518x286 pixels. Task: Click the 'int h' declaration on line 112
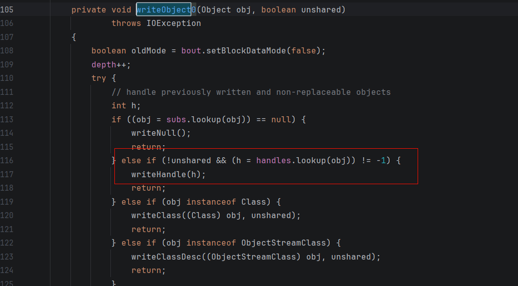[126, 106]
